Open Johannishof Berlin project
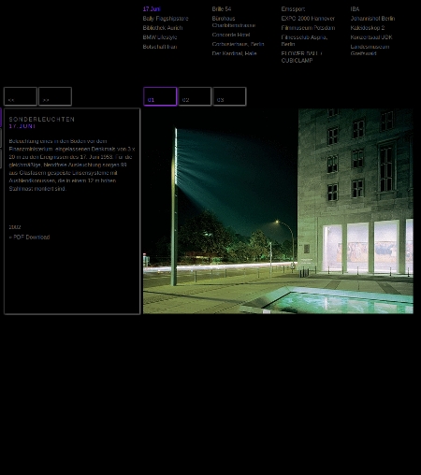421x475 pixels. 372,19
